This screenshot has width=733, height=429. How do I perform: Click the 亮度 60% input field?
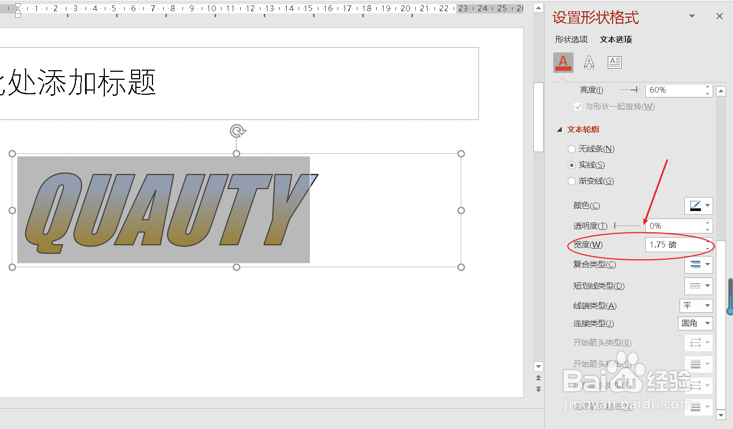click(x=675, y=90)
